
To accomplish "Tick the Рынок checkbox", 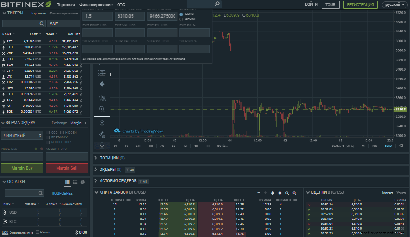I will point(37,232).
